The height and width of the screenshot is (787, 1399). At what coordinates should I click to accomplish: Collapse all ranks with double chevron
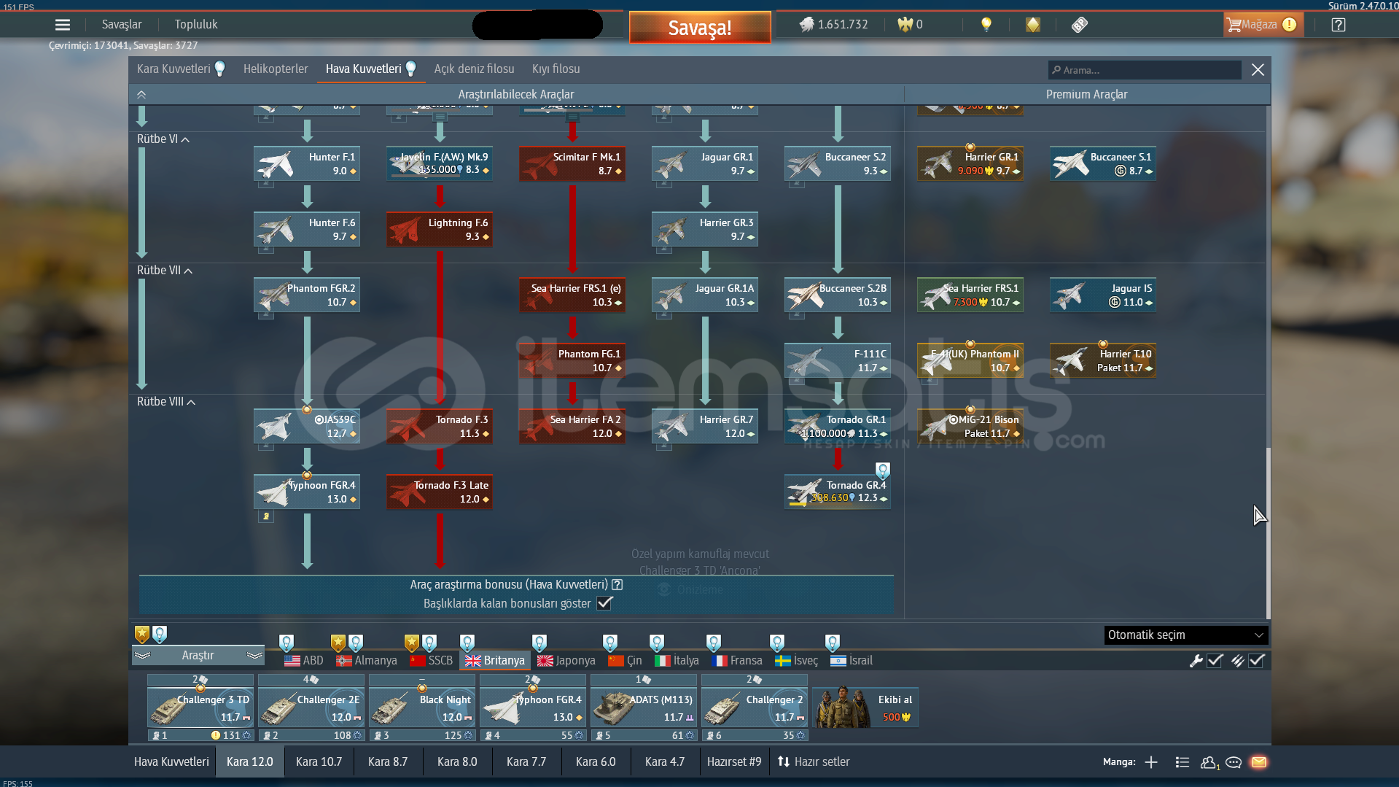point(141,95)
